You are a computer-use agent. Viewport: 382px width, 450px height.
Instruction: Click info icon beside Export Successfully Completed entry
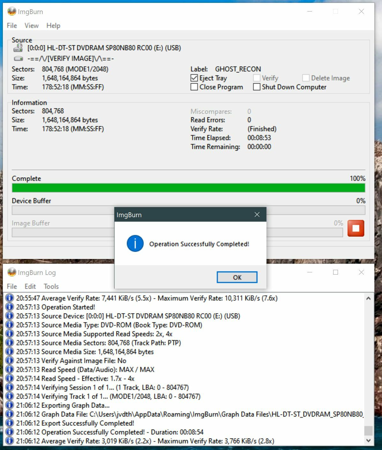[x=10, y=423]
